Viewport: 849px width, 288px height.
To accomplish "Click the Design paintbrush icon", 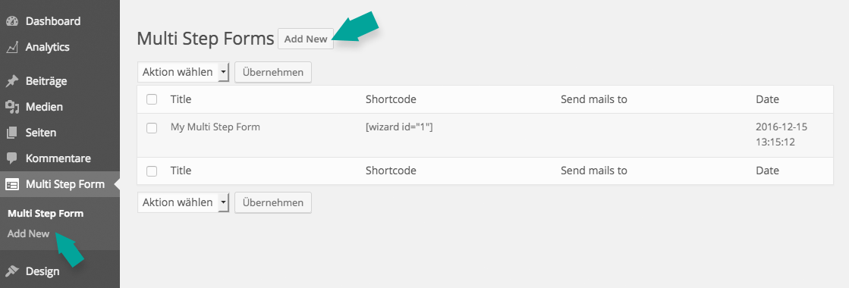I will (x=12, y=271).
